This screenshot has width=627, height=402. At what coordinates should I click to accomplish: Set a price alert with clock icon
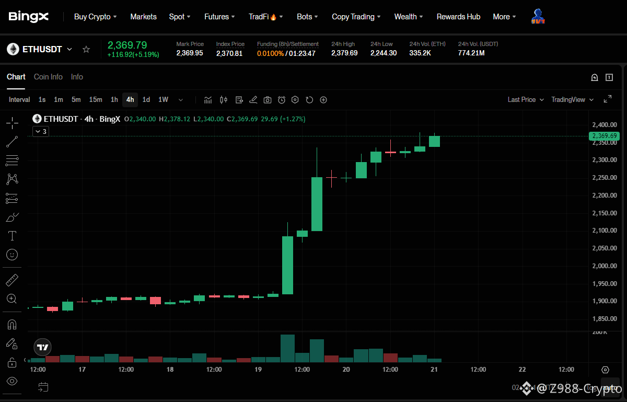pos(282,100)
